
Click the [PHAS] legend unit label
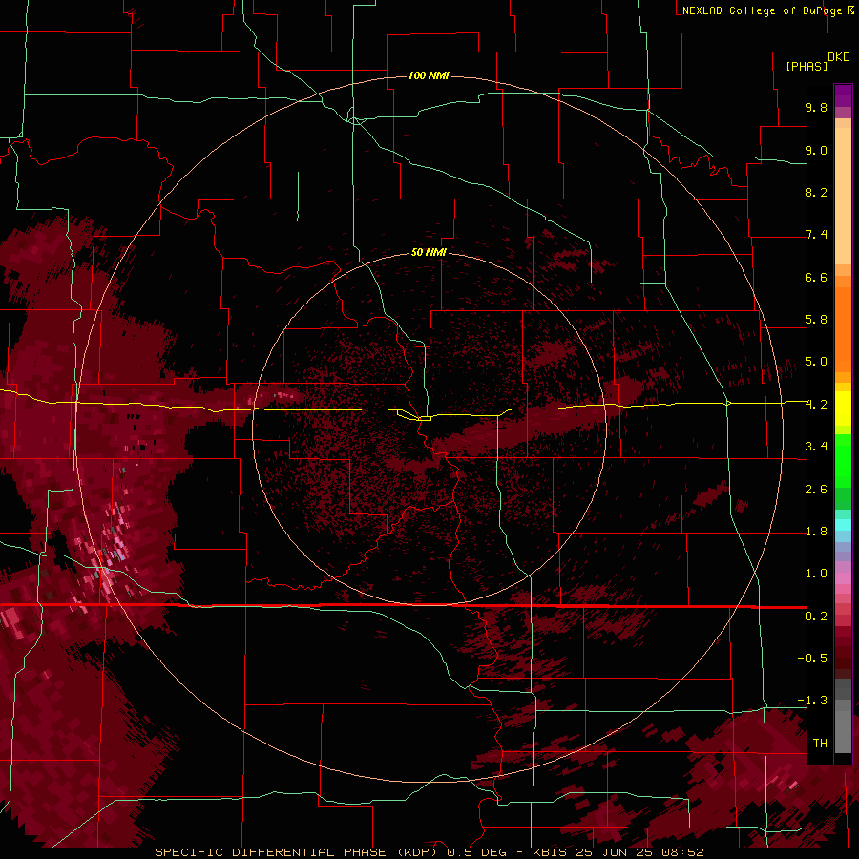(807, 66)
